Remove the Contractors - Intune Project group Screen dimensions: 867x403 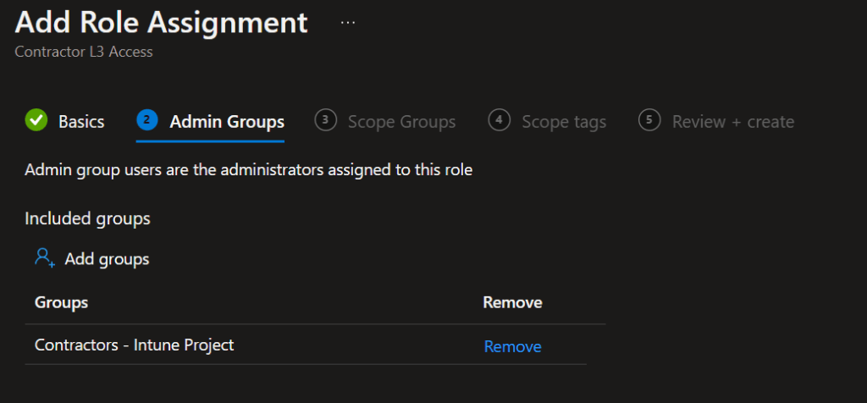[x=512, y=346]
